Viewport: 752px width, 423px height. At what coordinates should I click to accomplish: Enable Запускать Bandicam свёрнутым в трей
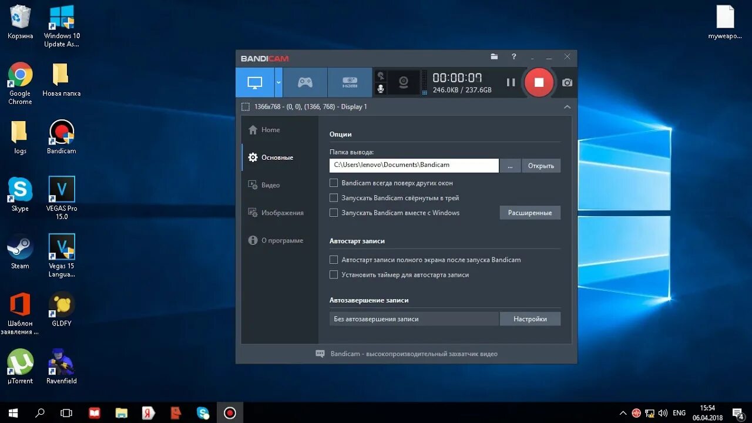[x=334, y=198]
